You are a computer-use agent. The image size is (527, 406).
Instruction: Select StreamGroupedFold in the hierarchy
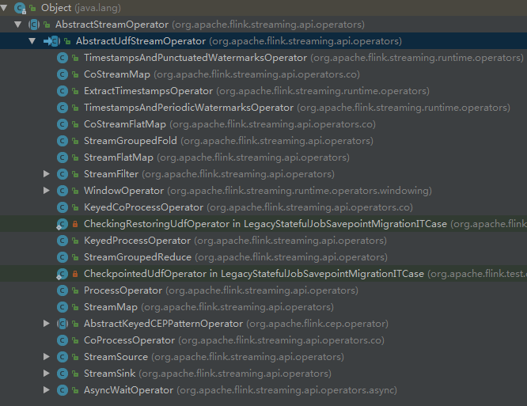pos(131,141)
